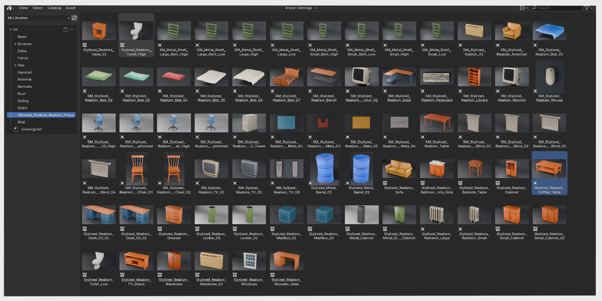
Task: Click the asset Search field
Action: [556, 8]
